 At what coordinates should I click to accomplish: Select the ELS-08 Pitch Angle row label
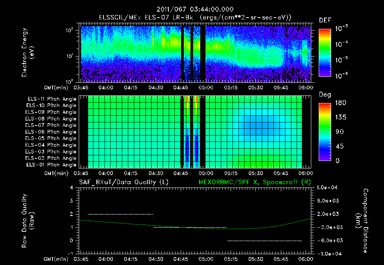tap(51, 119)
